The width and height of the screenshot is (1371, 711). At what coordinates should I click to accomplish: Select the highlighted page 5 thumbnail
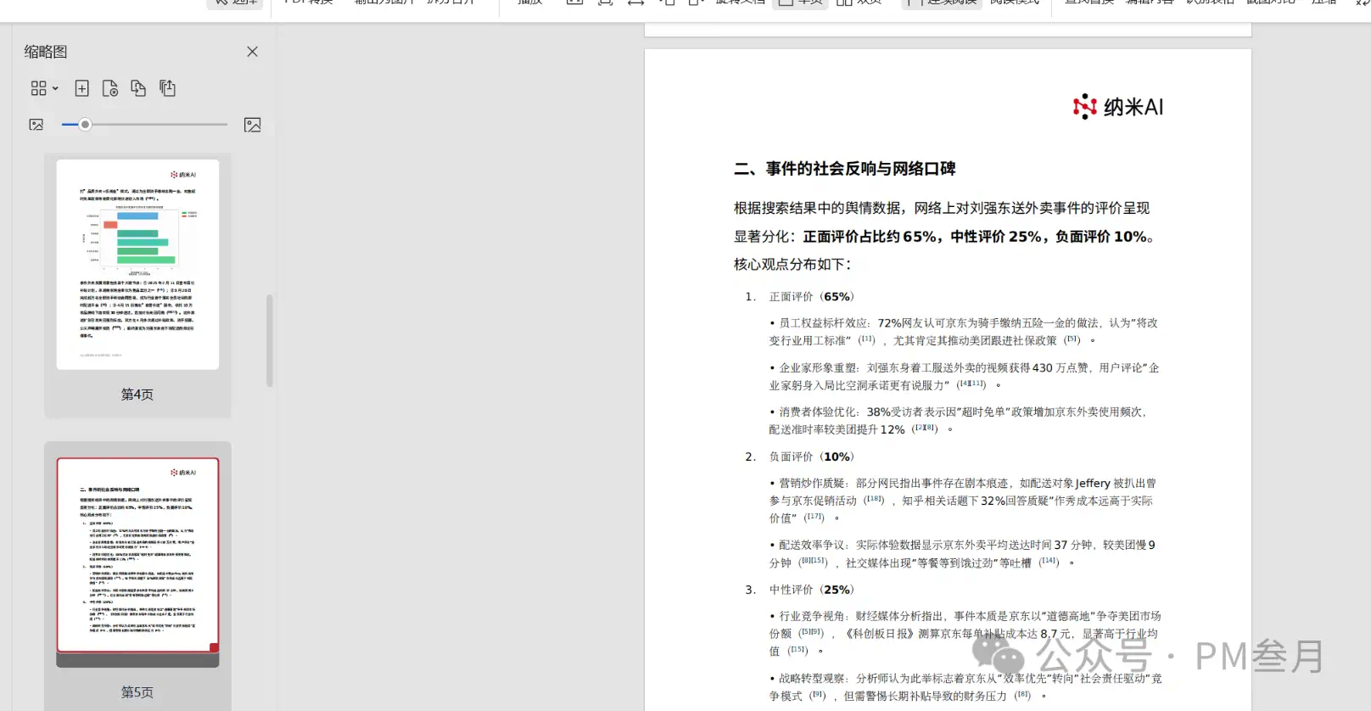pyautogui.click(x=137, y=556)
